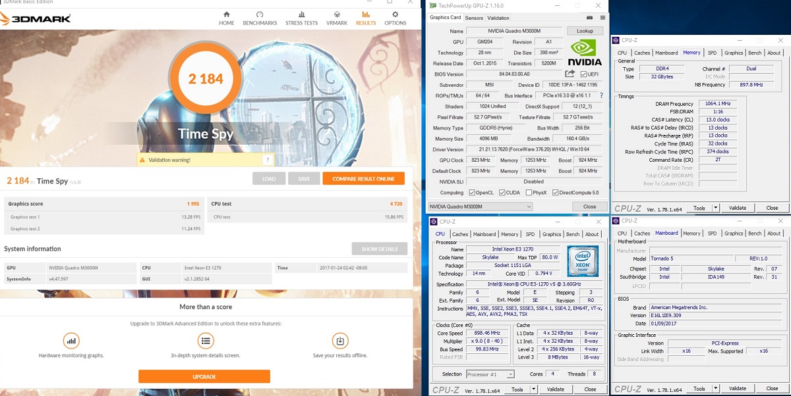Viewport: 791px width, 396px height.
Task: Click the VRMark navigation icon
Action: 337,18
